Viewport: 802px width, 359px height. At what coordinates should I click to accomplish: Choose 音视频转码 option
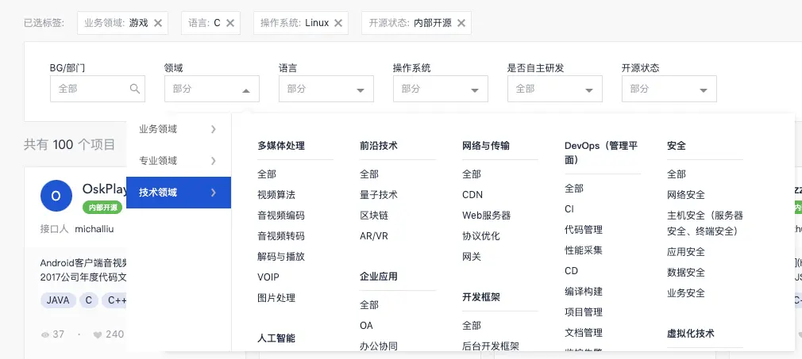(x=281, y=236)
